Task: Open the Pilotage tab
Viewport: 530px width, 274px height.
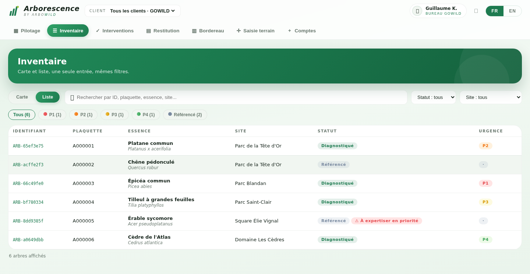Action: pos(27,31)
